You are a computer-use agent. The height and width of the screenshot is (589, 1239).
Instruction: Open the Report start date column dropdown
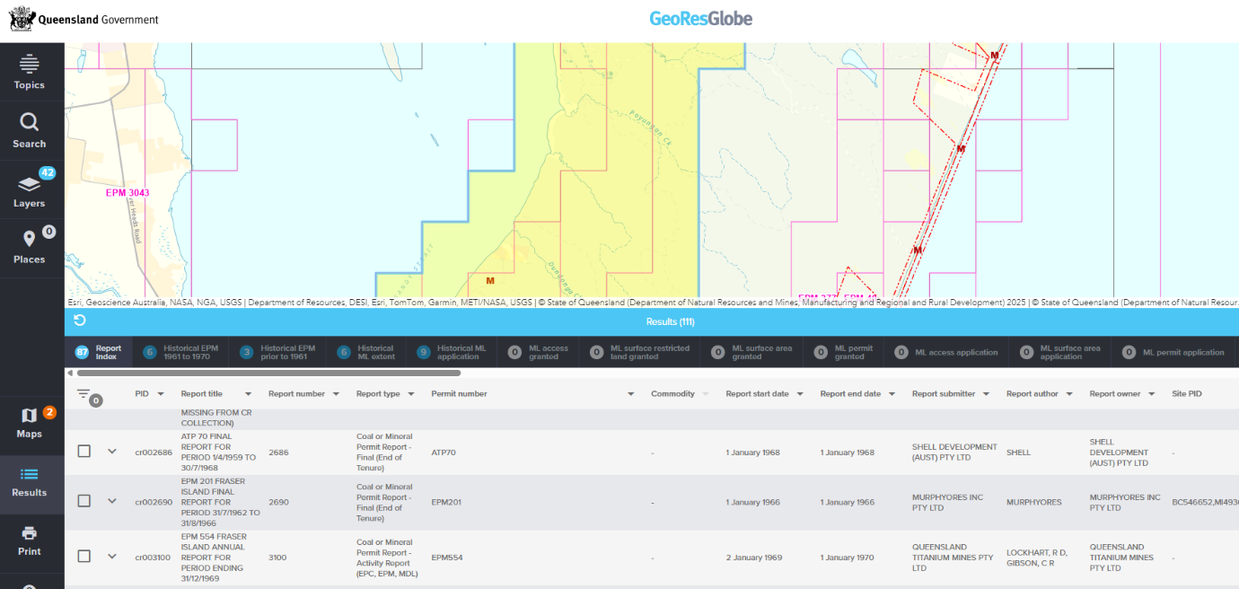(800, 394)
